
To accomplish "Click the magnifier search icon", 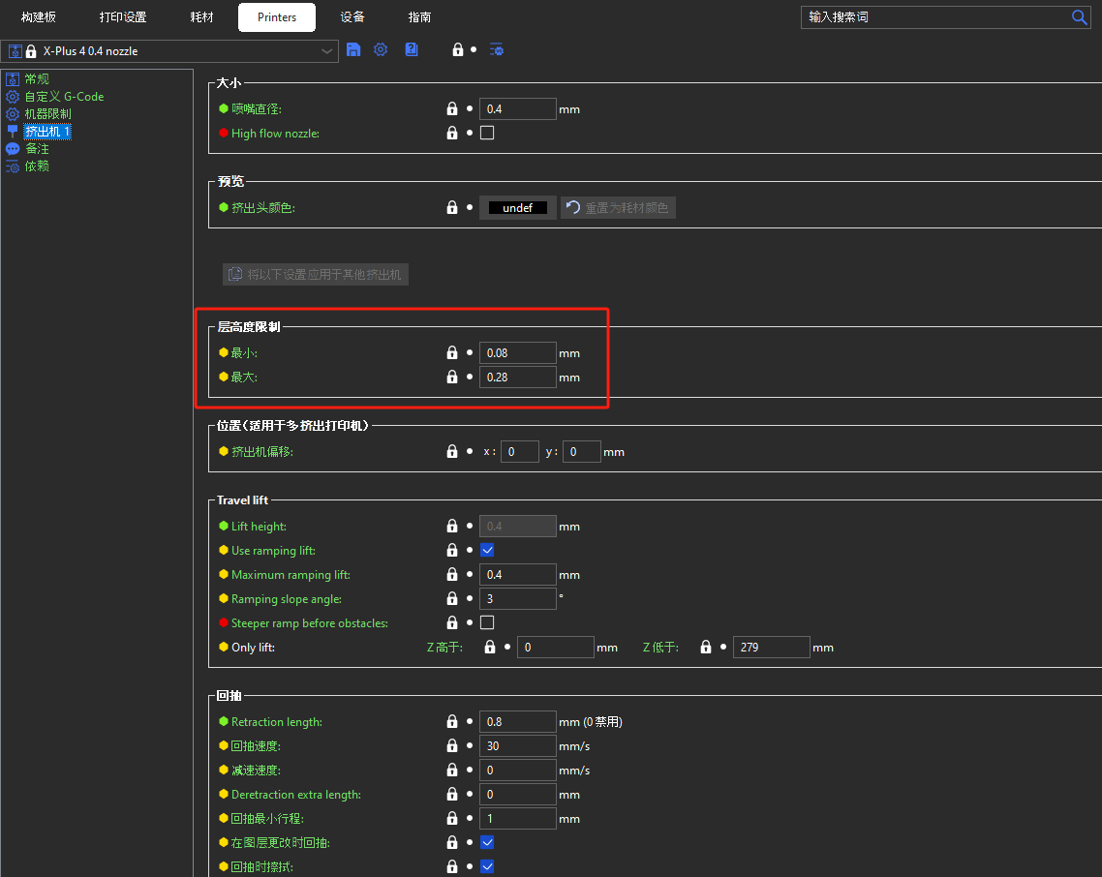I will click(1080, 16).
